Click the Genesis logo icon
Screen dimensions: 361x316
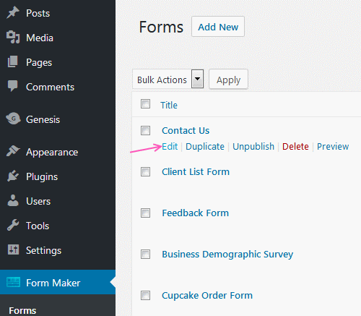(x=13, y=119)
